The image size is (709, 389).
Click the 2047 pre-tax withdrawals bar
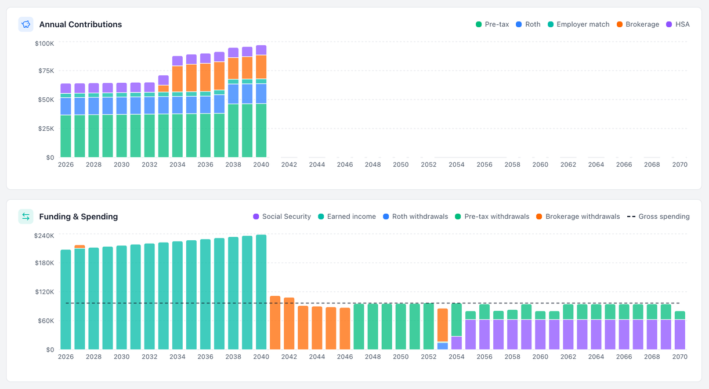click(x=359, y=326)
